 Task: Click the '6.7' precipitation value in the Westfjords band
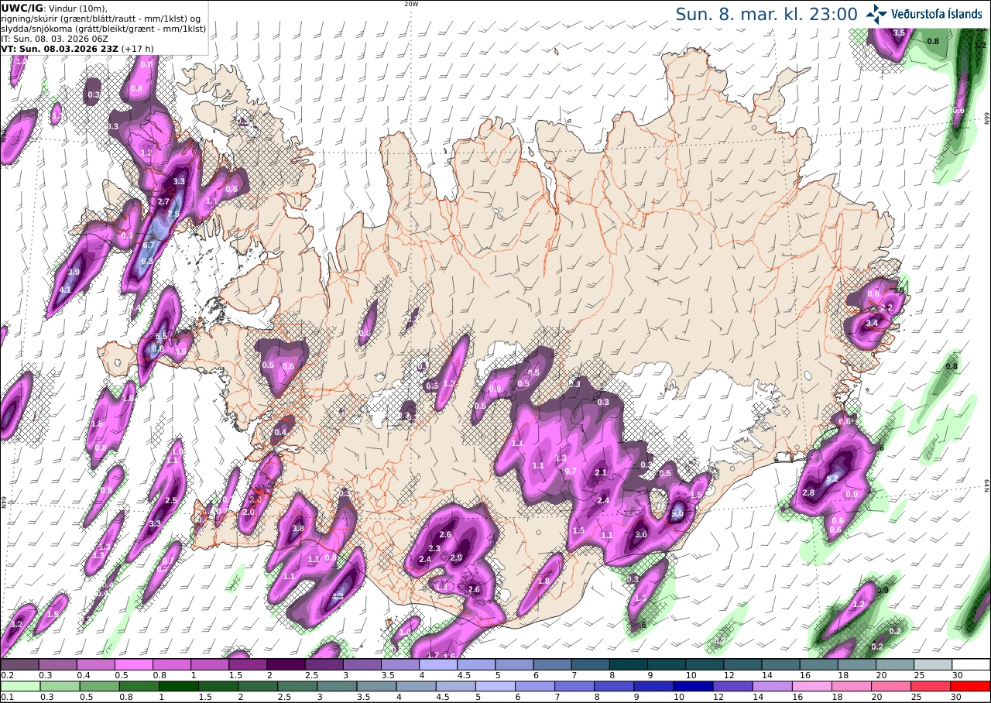pyautogui.click(x=149, y=245)
